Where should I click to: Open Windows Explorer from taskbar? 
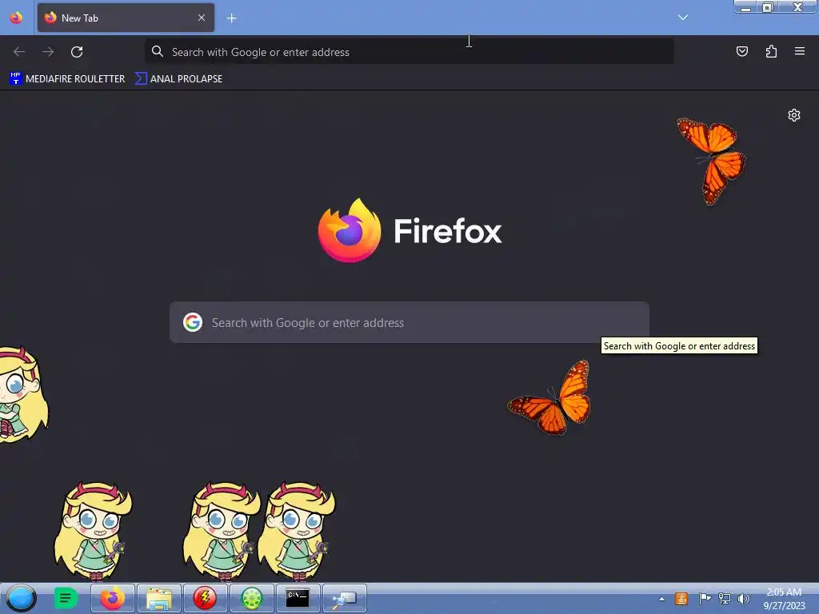point(159,598)
